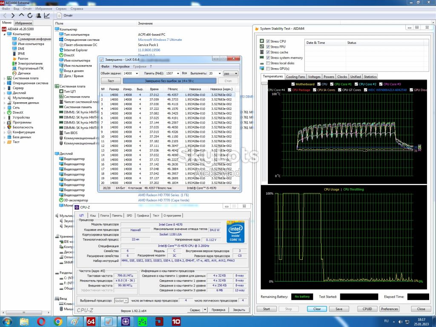
Task: Select Электропитание item in the tree
Action: [30, 63]
